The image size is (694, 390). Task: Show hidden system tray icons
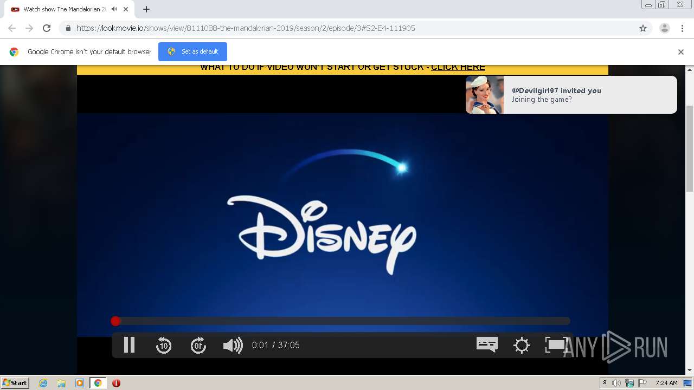(x=605, y=383)
